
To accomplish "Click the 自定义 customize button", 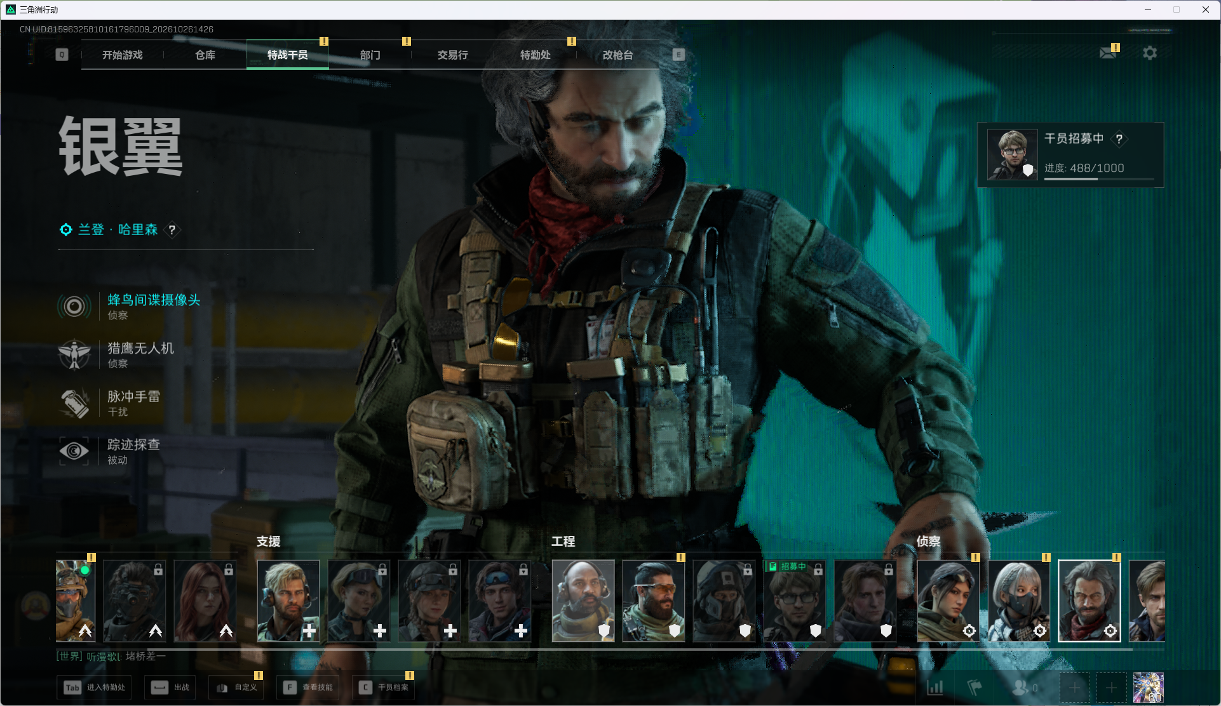I will 236,688.
